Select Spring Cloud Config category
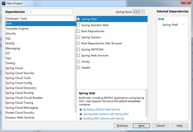 click(x=40, y=83)
